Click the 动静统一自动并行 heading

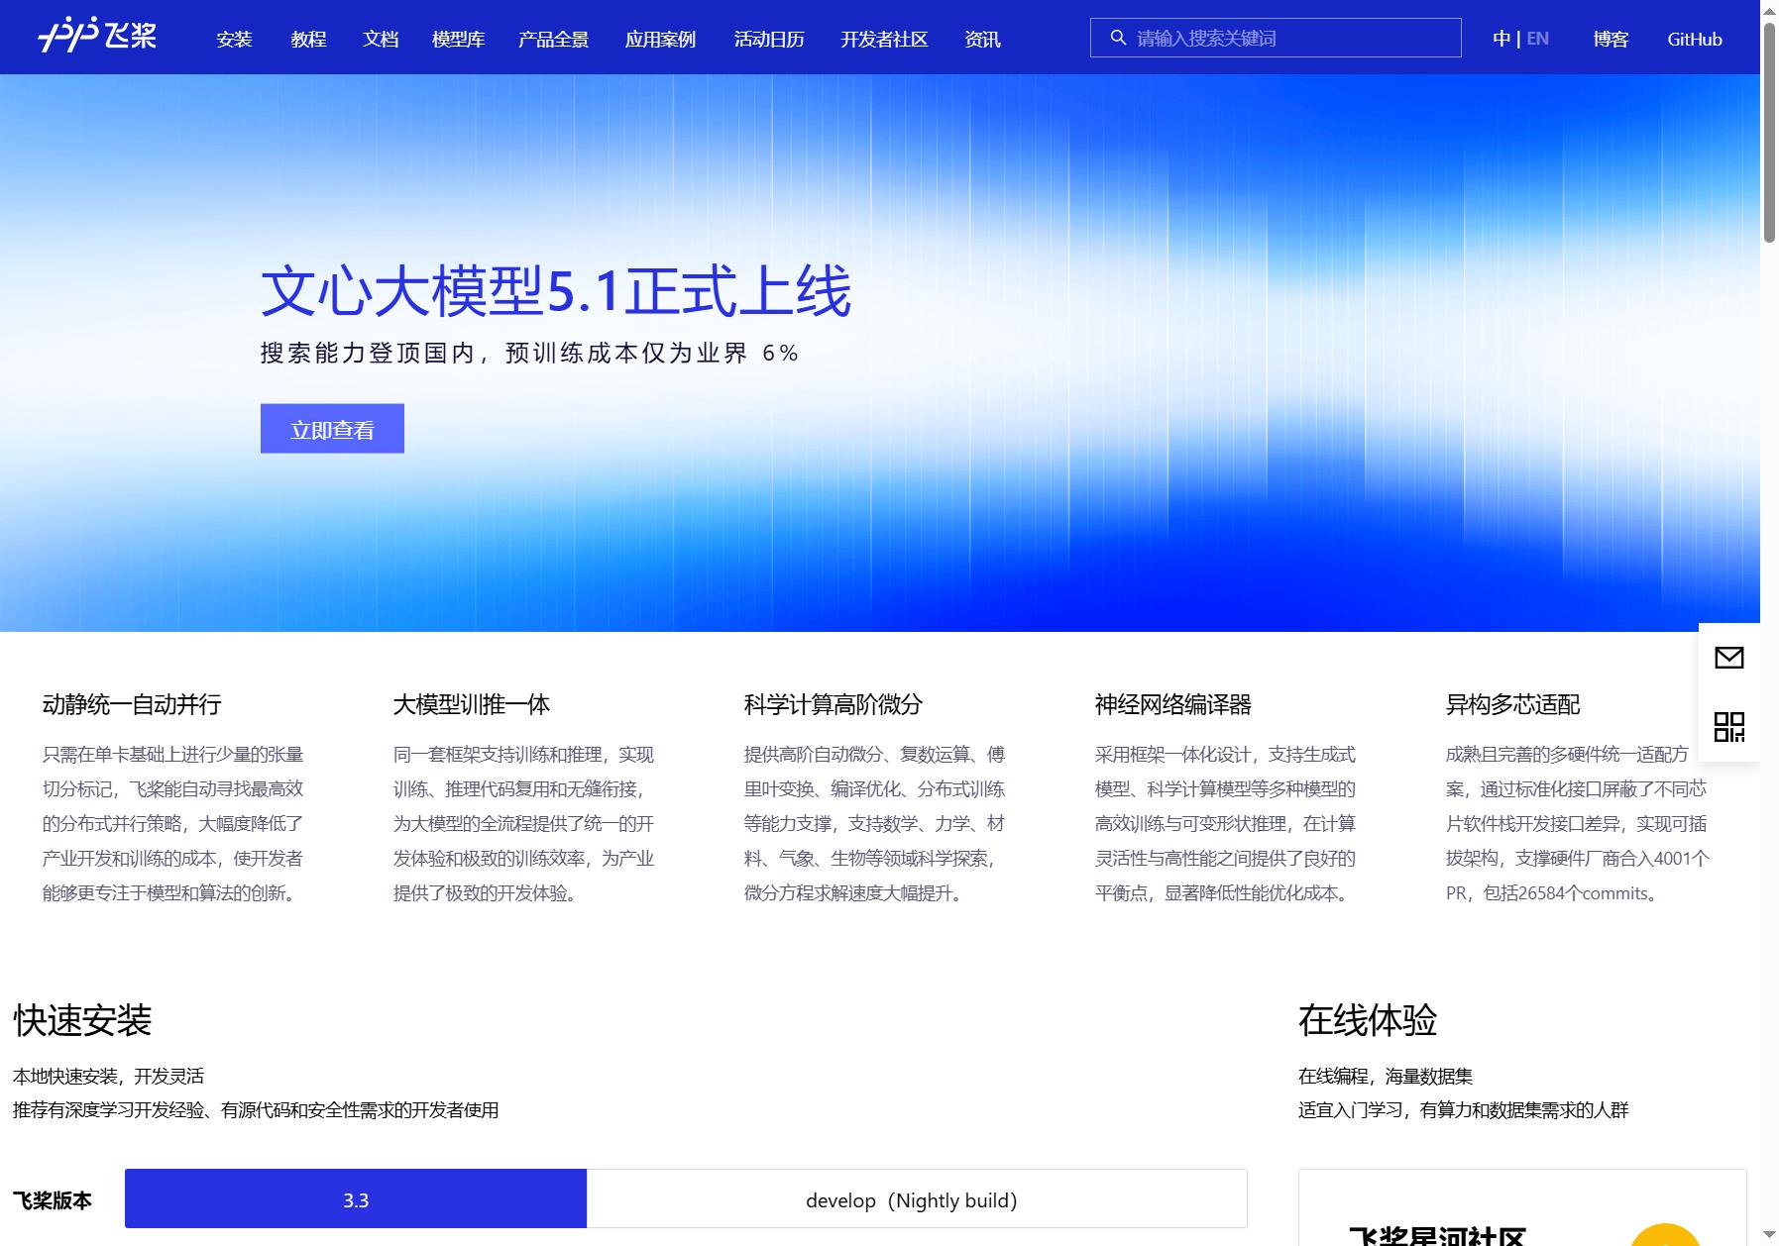[132, 704]
